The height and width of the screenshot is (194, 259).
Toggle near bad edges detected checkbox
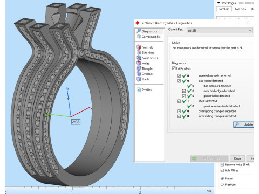(184, 91)
